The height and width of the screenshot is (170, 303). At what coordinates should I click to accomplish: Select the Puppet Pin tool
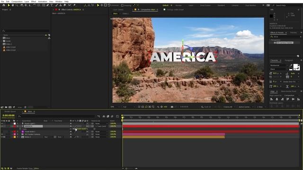coord(74,5)
